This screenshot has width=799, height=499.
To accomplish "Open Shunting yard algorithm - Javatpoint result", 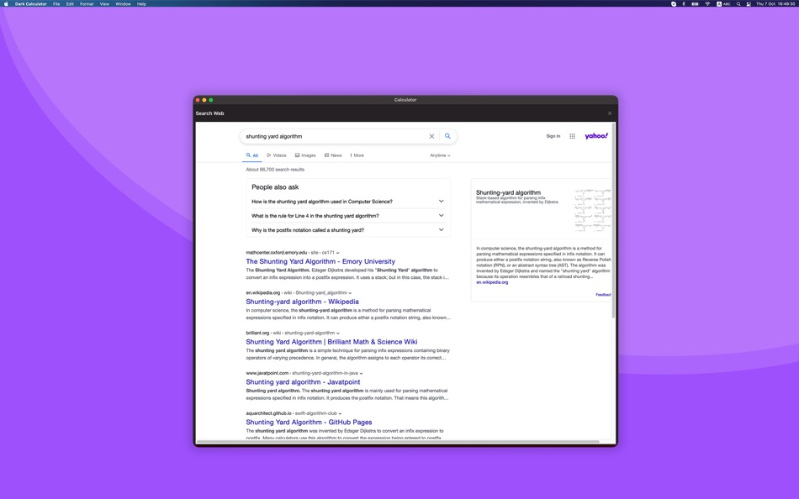I will point(303,382).
